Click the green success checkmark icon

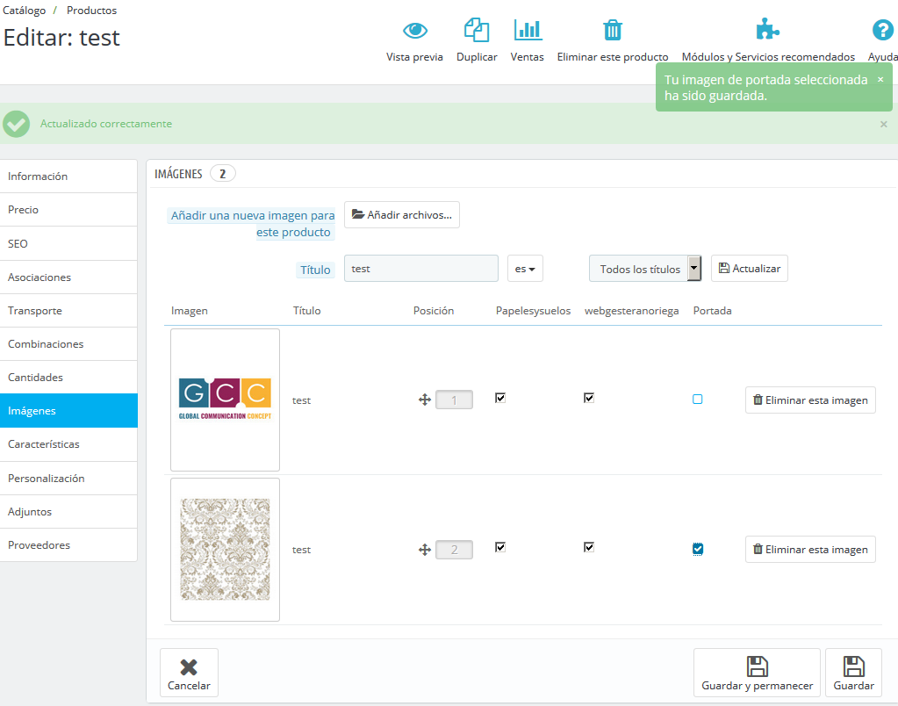pyautogui.click(x=16, y=124)
